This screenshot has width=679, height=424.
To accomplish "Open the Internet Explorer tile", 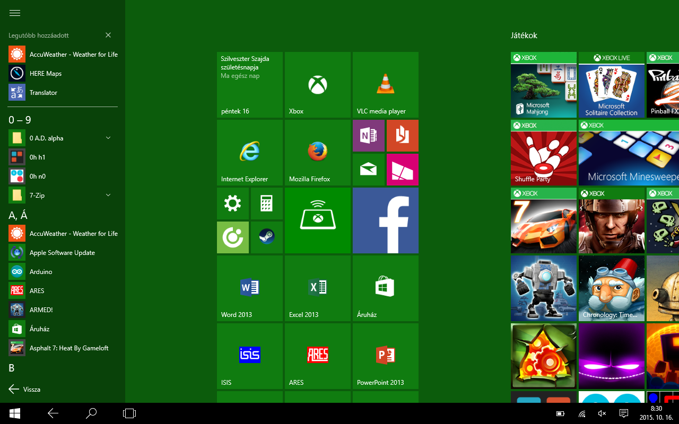I will [250, 153].
